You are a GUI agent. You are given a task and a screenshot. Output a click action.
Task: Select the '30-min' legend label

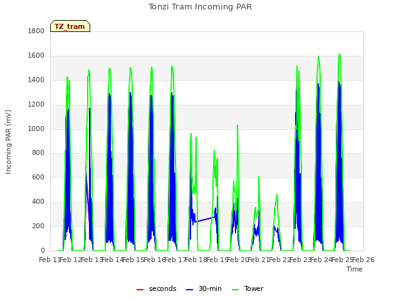tap(210, 288)
